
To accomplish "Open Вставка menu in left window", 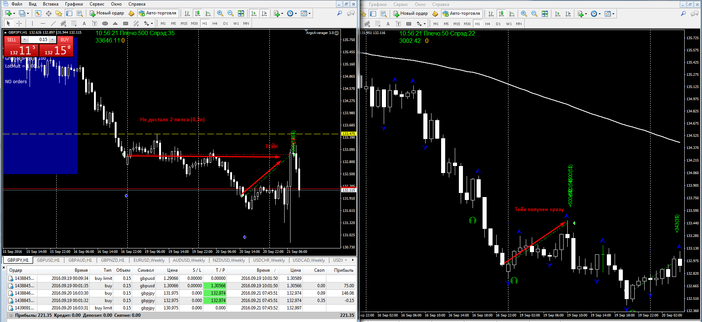I will coord(50,4).
